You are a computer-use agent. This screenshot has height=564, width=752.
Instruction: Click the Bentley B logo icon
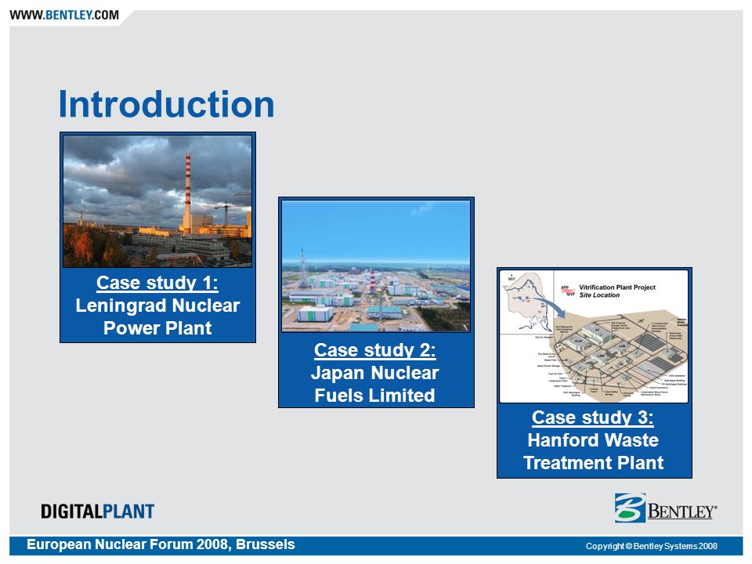coord(630,508)
